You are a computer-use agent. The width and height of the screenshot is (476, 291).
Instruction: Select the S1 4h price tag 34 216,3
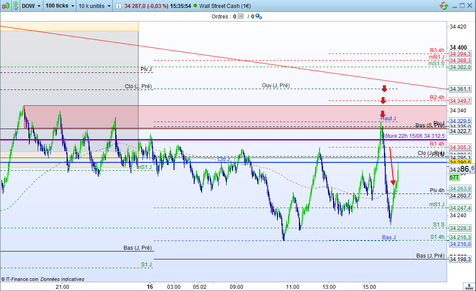coord(460,237)
